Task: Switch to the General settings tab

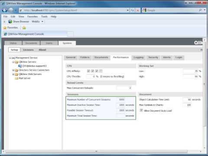Action: [x=71, y=58]
